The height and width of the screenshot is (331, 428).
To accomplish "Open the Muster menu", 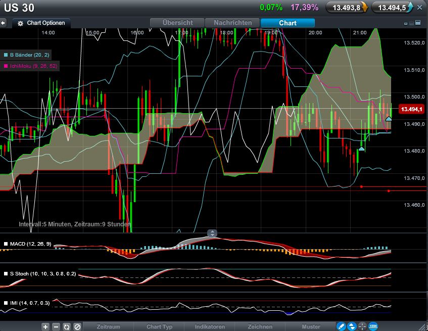I will point(311,326).
